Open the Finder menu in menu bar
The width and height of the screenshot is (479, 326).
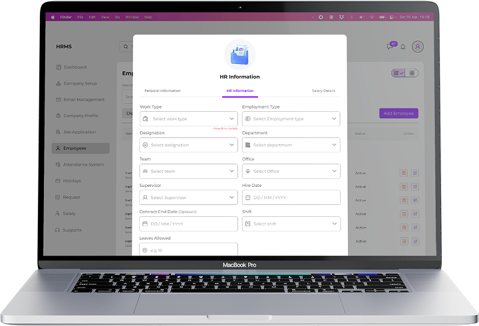(66, 16)
